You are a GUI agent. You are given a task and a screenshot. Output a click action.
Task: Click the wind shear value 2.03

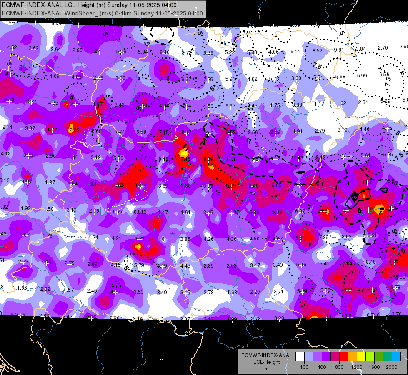pyautogui.click(x=232, y=265)
